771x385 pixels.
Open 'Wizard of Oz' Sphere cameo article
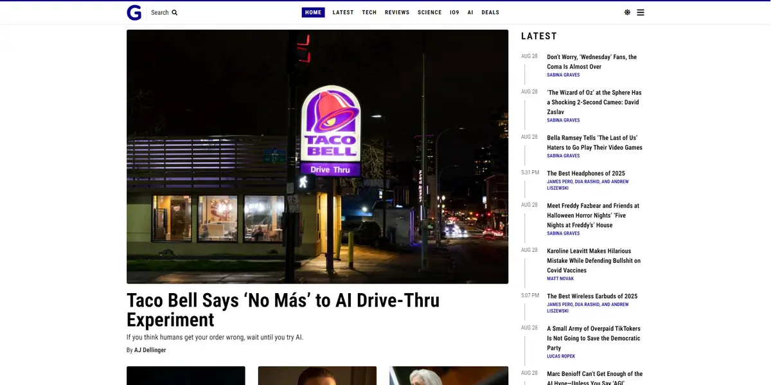point(594,102)
